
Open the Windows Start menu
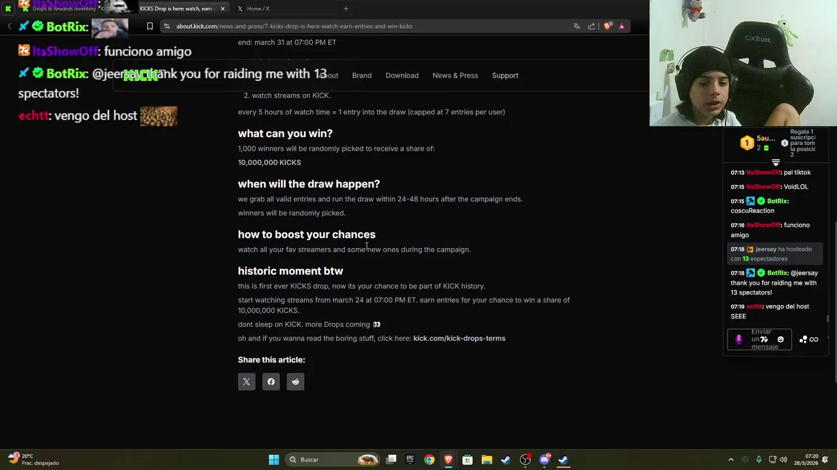pyautogui.click(x=274, y=460)
